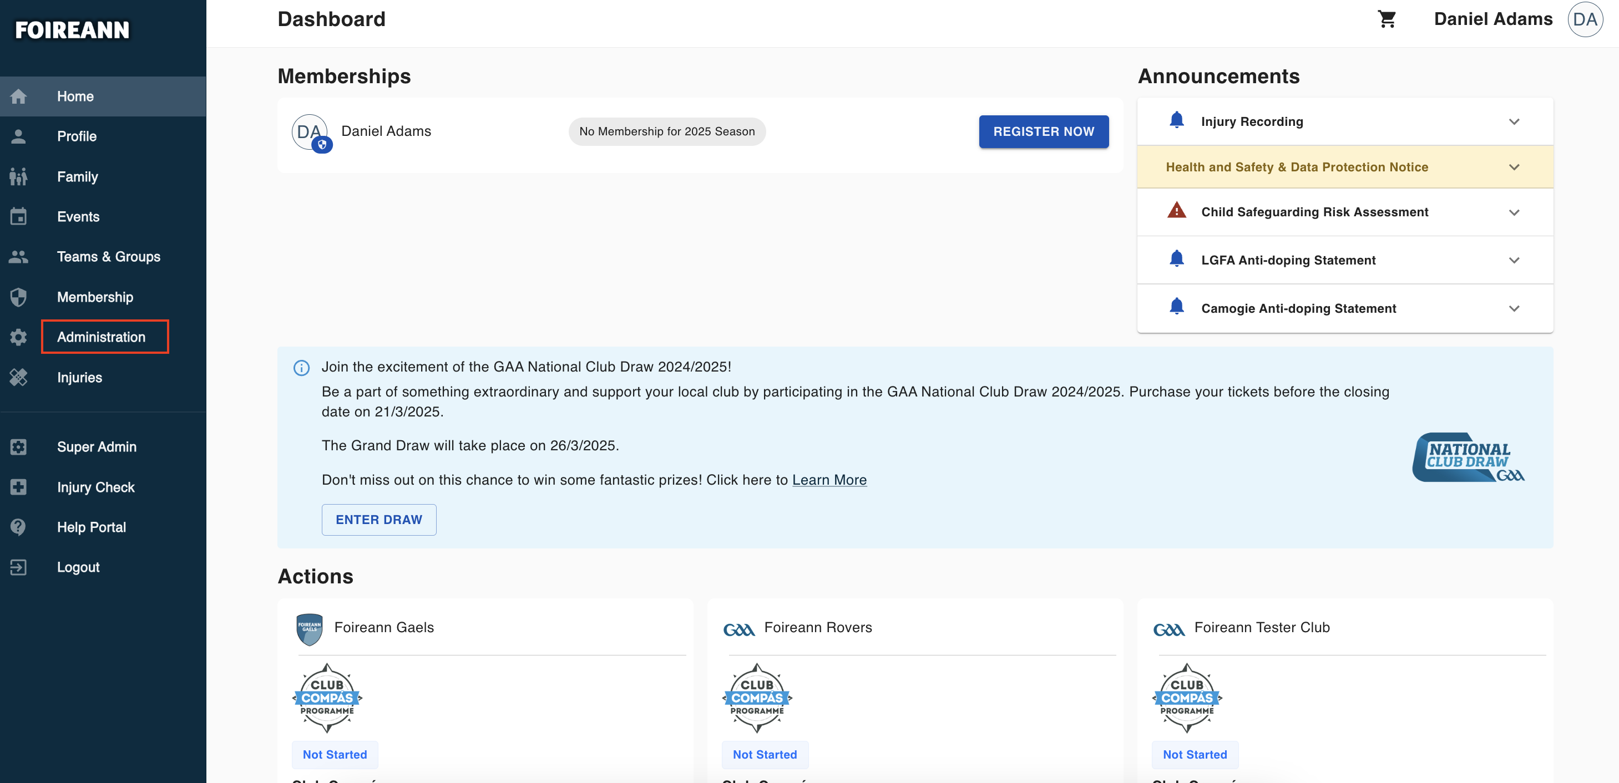
Task: Open Injuries menu item
Action: 103,378
